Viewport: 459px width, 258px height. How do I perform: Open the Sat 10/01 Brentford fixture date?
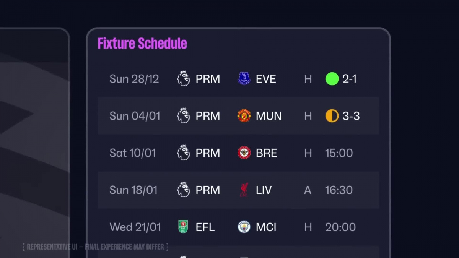133,153
